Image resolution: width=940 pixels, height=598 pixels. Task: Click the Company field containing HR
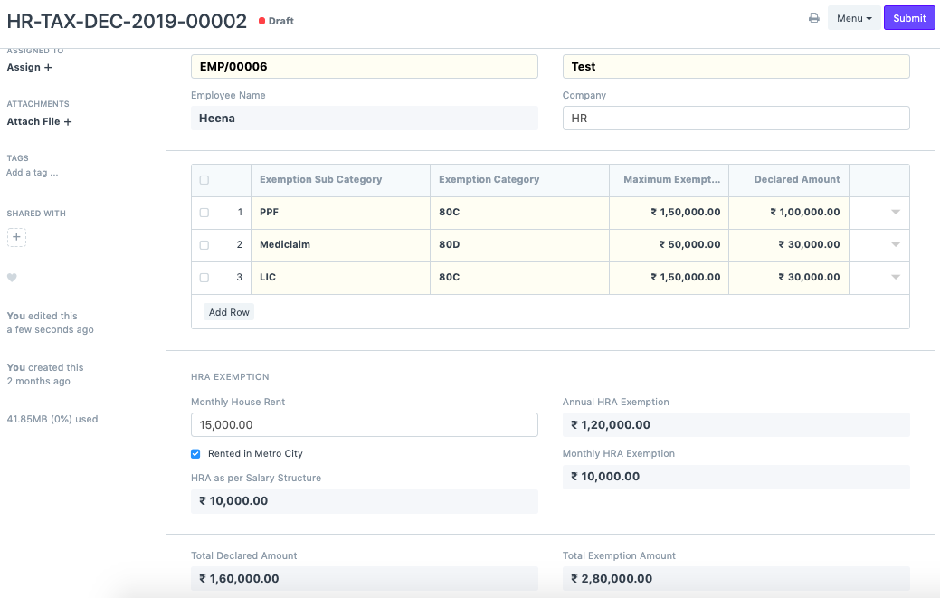click(736, 119)
